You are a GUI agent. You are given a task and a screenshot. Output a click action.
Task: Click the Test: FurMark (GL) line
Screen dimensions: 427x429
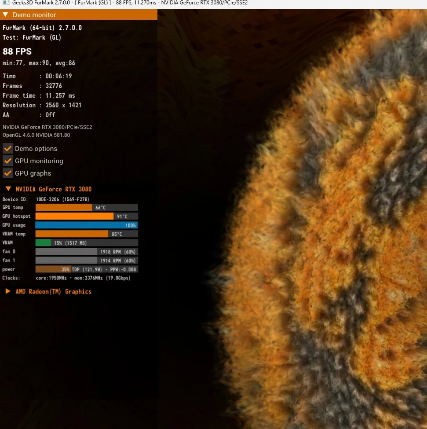pos(32,37)
